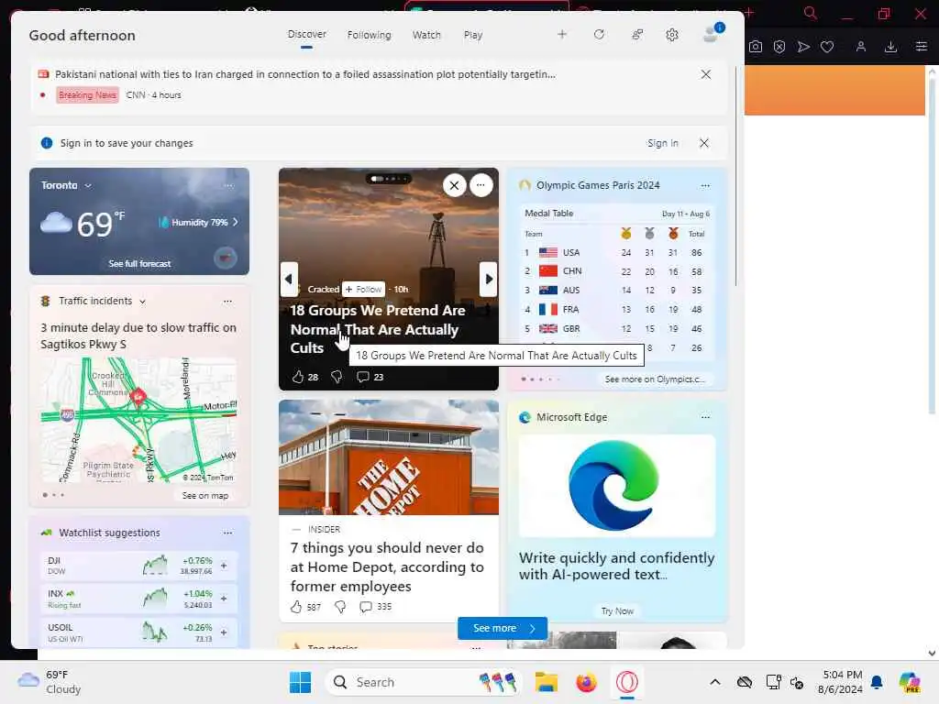The height and width of the screenshot is (704, 939).
Task: Open Opera downloads icon
Action: point(890,47)
